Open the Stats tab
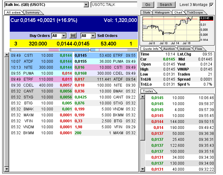This screenshot has width=223, height=175. (x=146, y=13)
